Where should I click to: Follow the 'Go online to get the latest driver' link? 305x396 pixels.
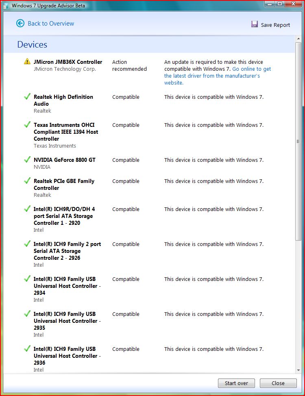218,76
